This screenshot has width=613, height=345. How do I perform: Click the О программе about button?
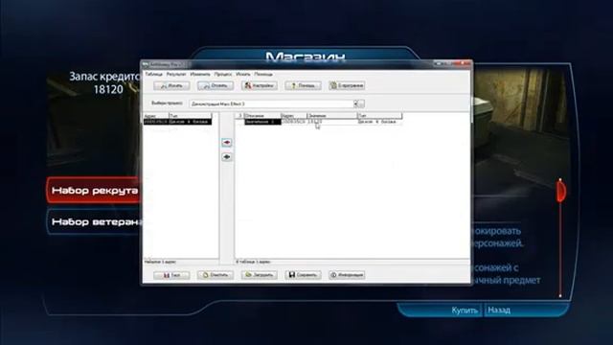click(347, 85)
